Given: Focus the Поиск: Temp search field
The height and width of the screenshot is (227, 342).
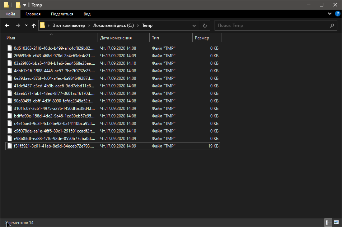Looking at the screenshot, I should [x=276, y=25].
